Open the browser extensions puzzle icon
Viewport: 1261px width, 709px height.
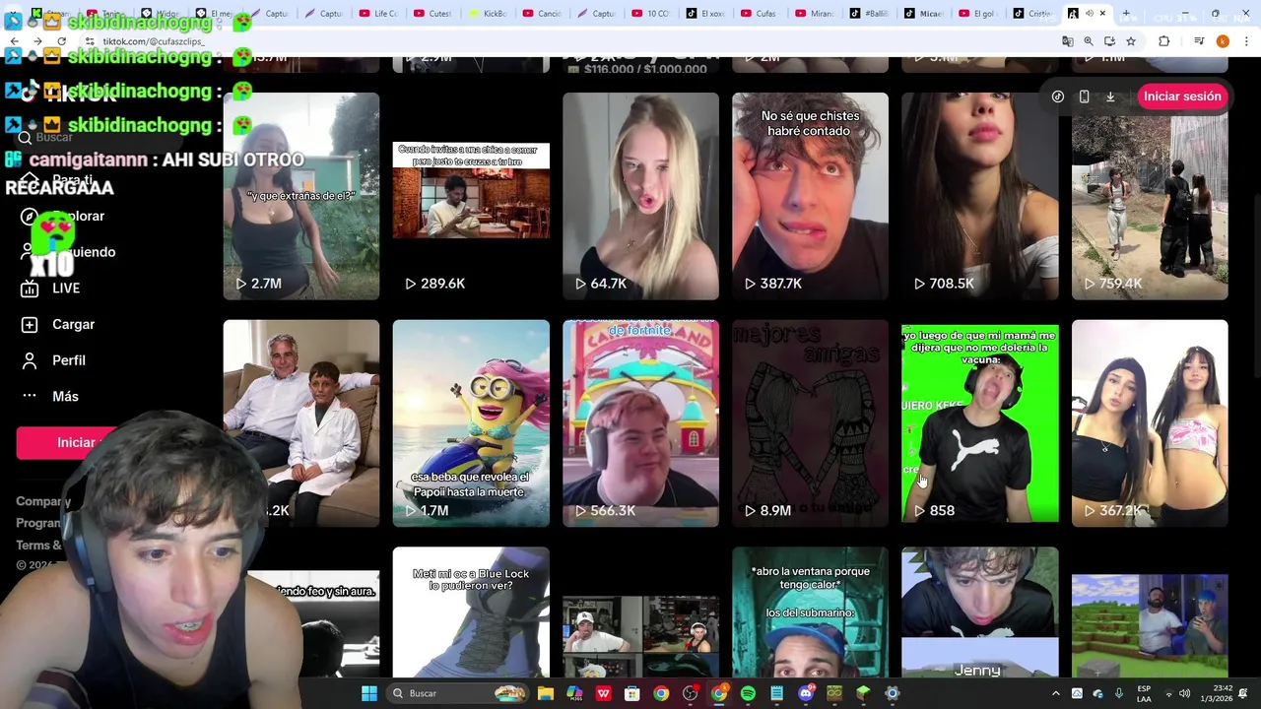click(x=1163, y=41)
